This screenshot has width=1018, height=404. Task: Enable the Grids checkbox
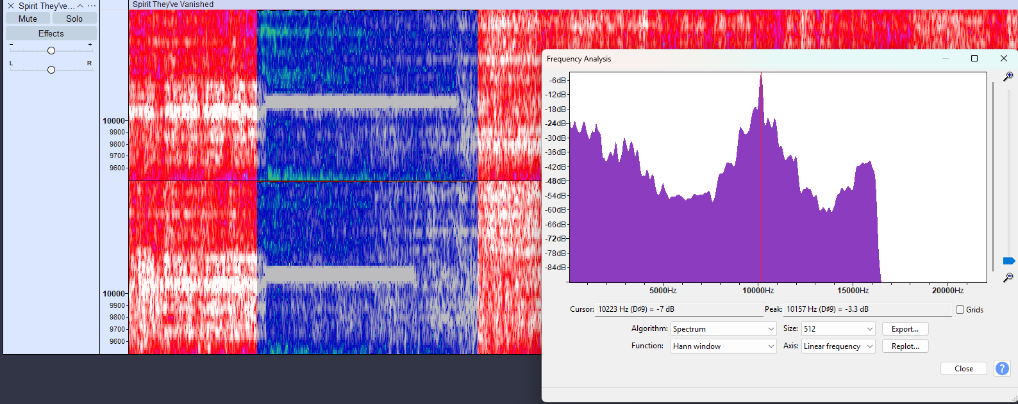click(960, 310)
